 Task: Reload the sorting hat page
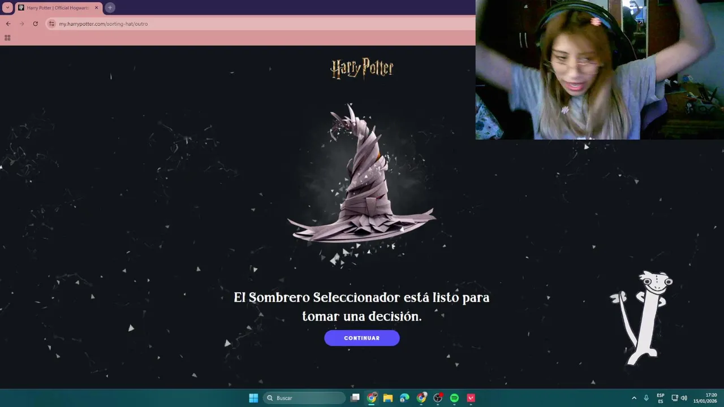click(x=36, y=24)
